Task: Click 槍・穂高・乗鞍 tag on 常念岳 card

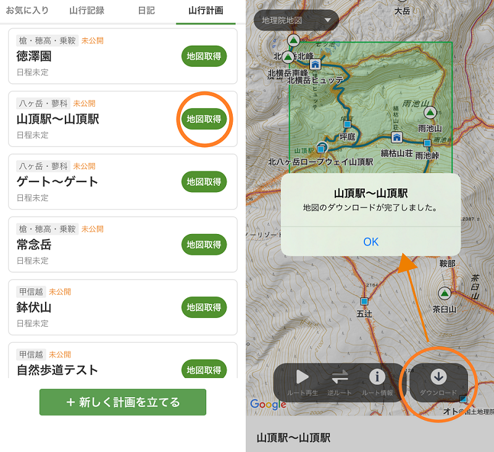Action: (x=48, y=229)
